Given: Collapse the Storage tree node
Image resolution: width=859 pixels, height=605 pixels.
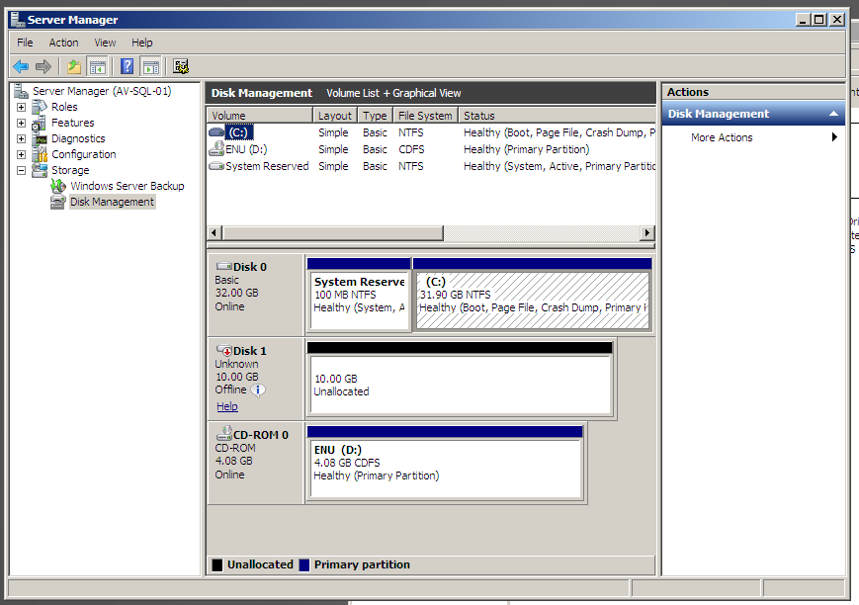Looking at the screenshot, I should 22,171.
